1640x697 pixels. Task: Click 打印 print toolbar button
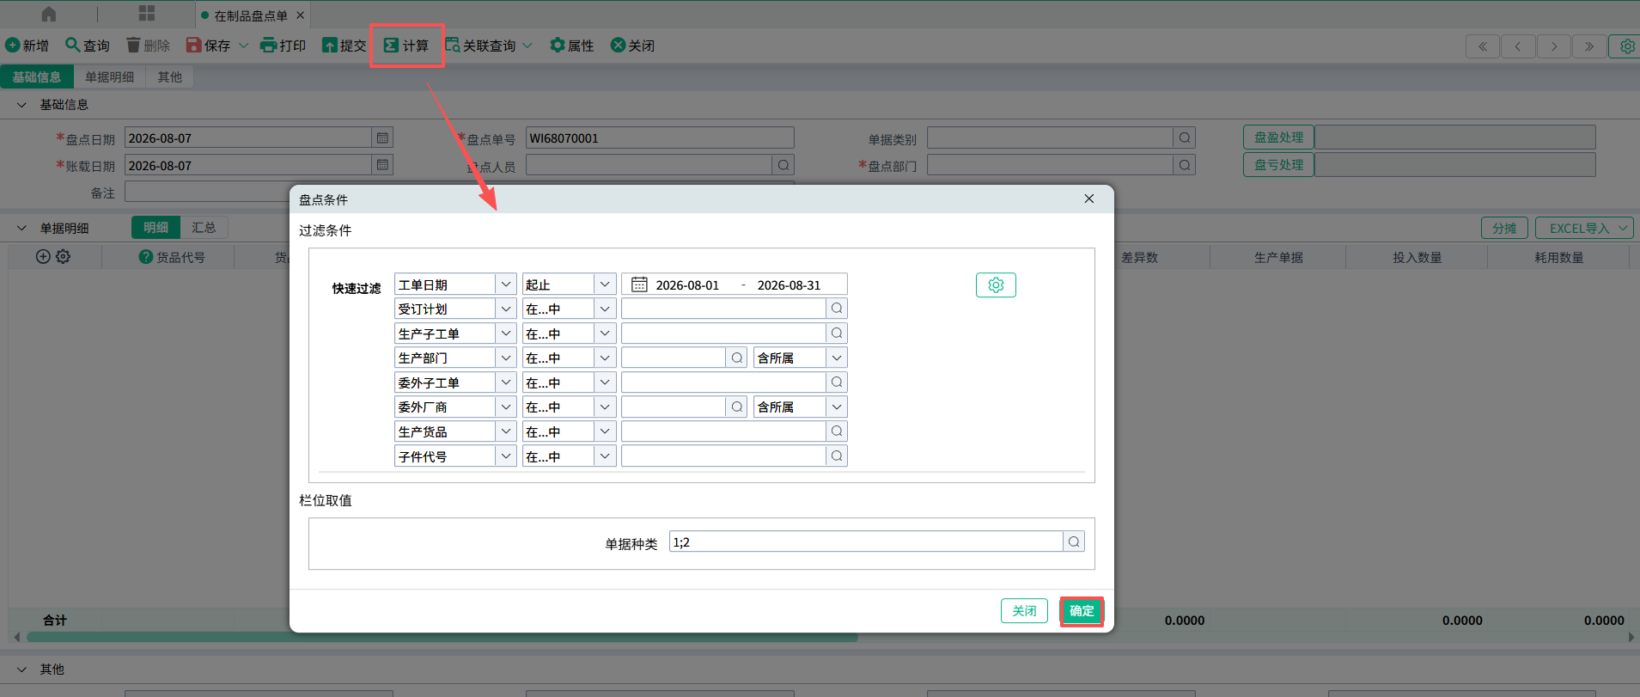[x=283, y=45]
